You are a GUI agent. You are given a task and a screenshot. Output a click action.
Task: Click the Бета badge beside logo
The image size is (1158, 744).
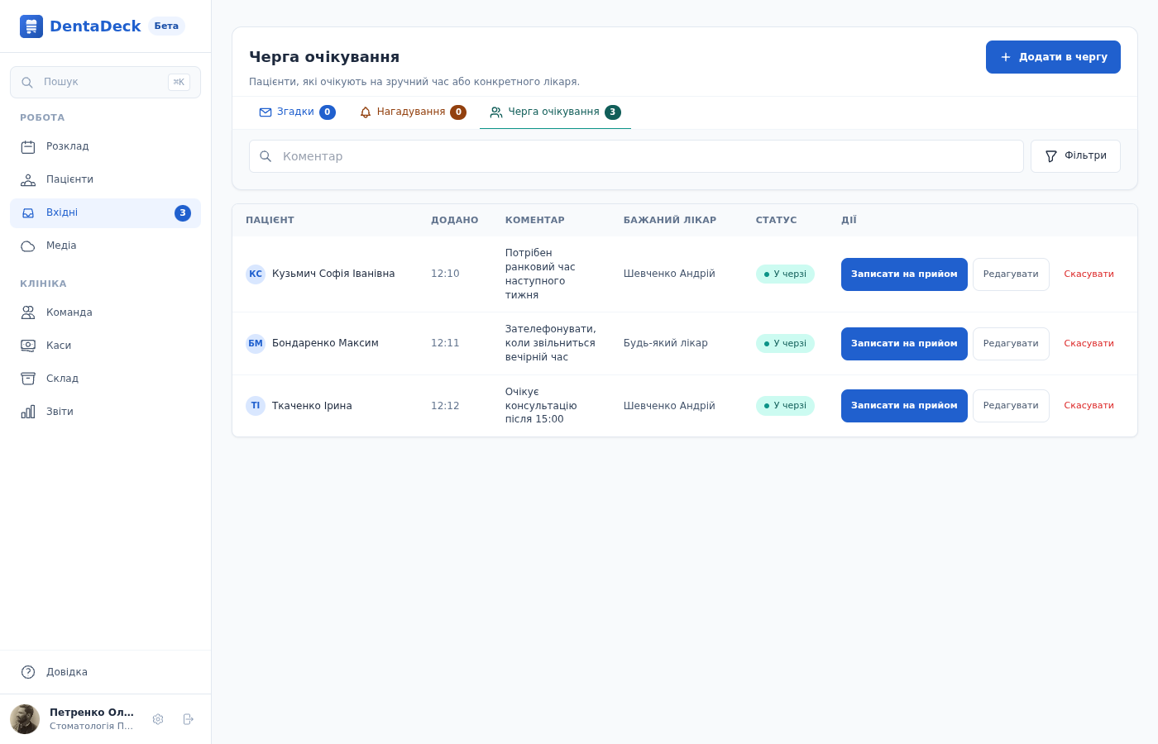(166, 26)
